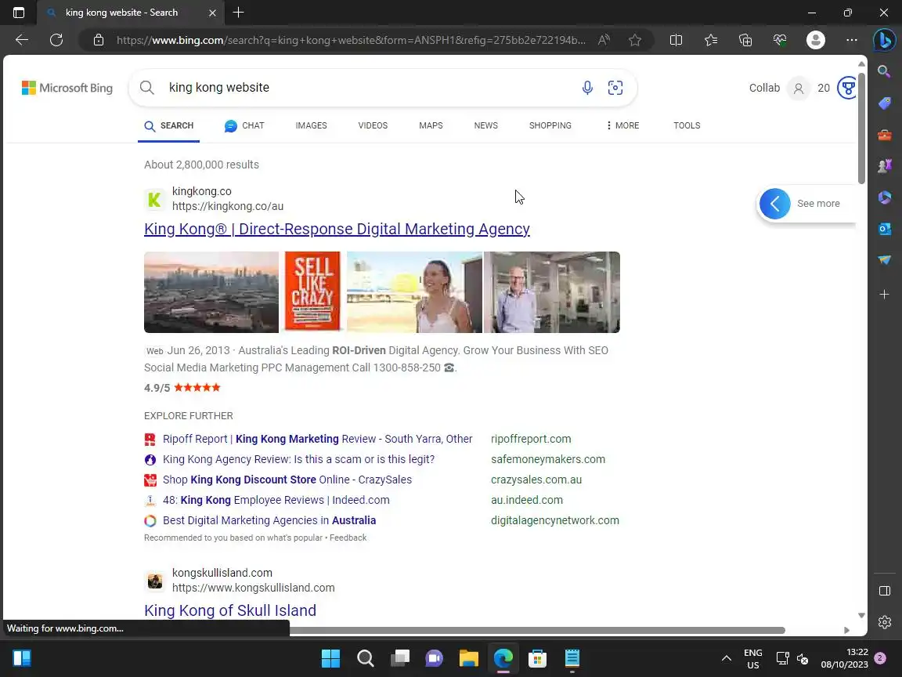Viewport: 902px width, 677px height.
Task: Open sidebar Tools briefcase icon
Action: [884, 136]
